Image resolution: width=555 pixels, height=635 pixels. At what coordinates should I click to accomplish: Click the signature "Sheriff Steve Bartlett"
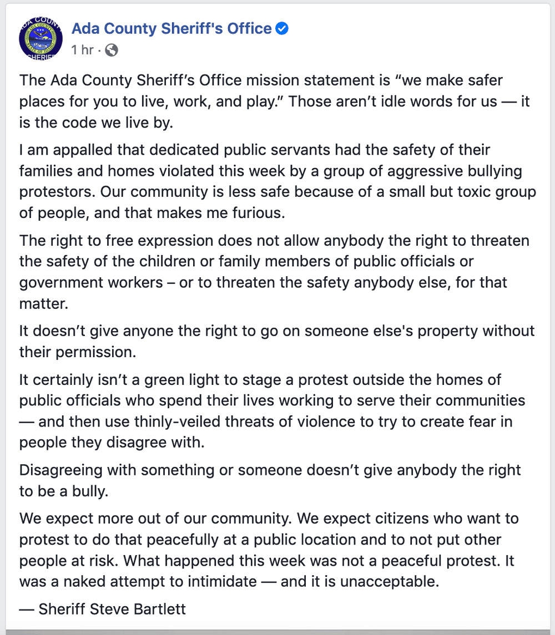[112, 609]
